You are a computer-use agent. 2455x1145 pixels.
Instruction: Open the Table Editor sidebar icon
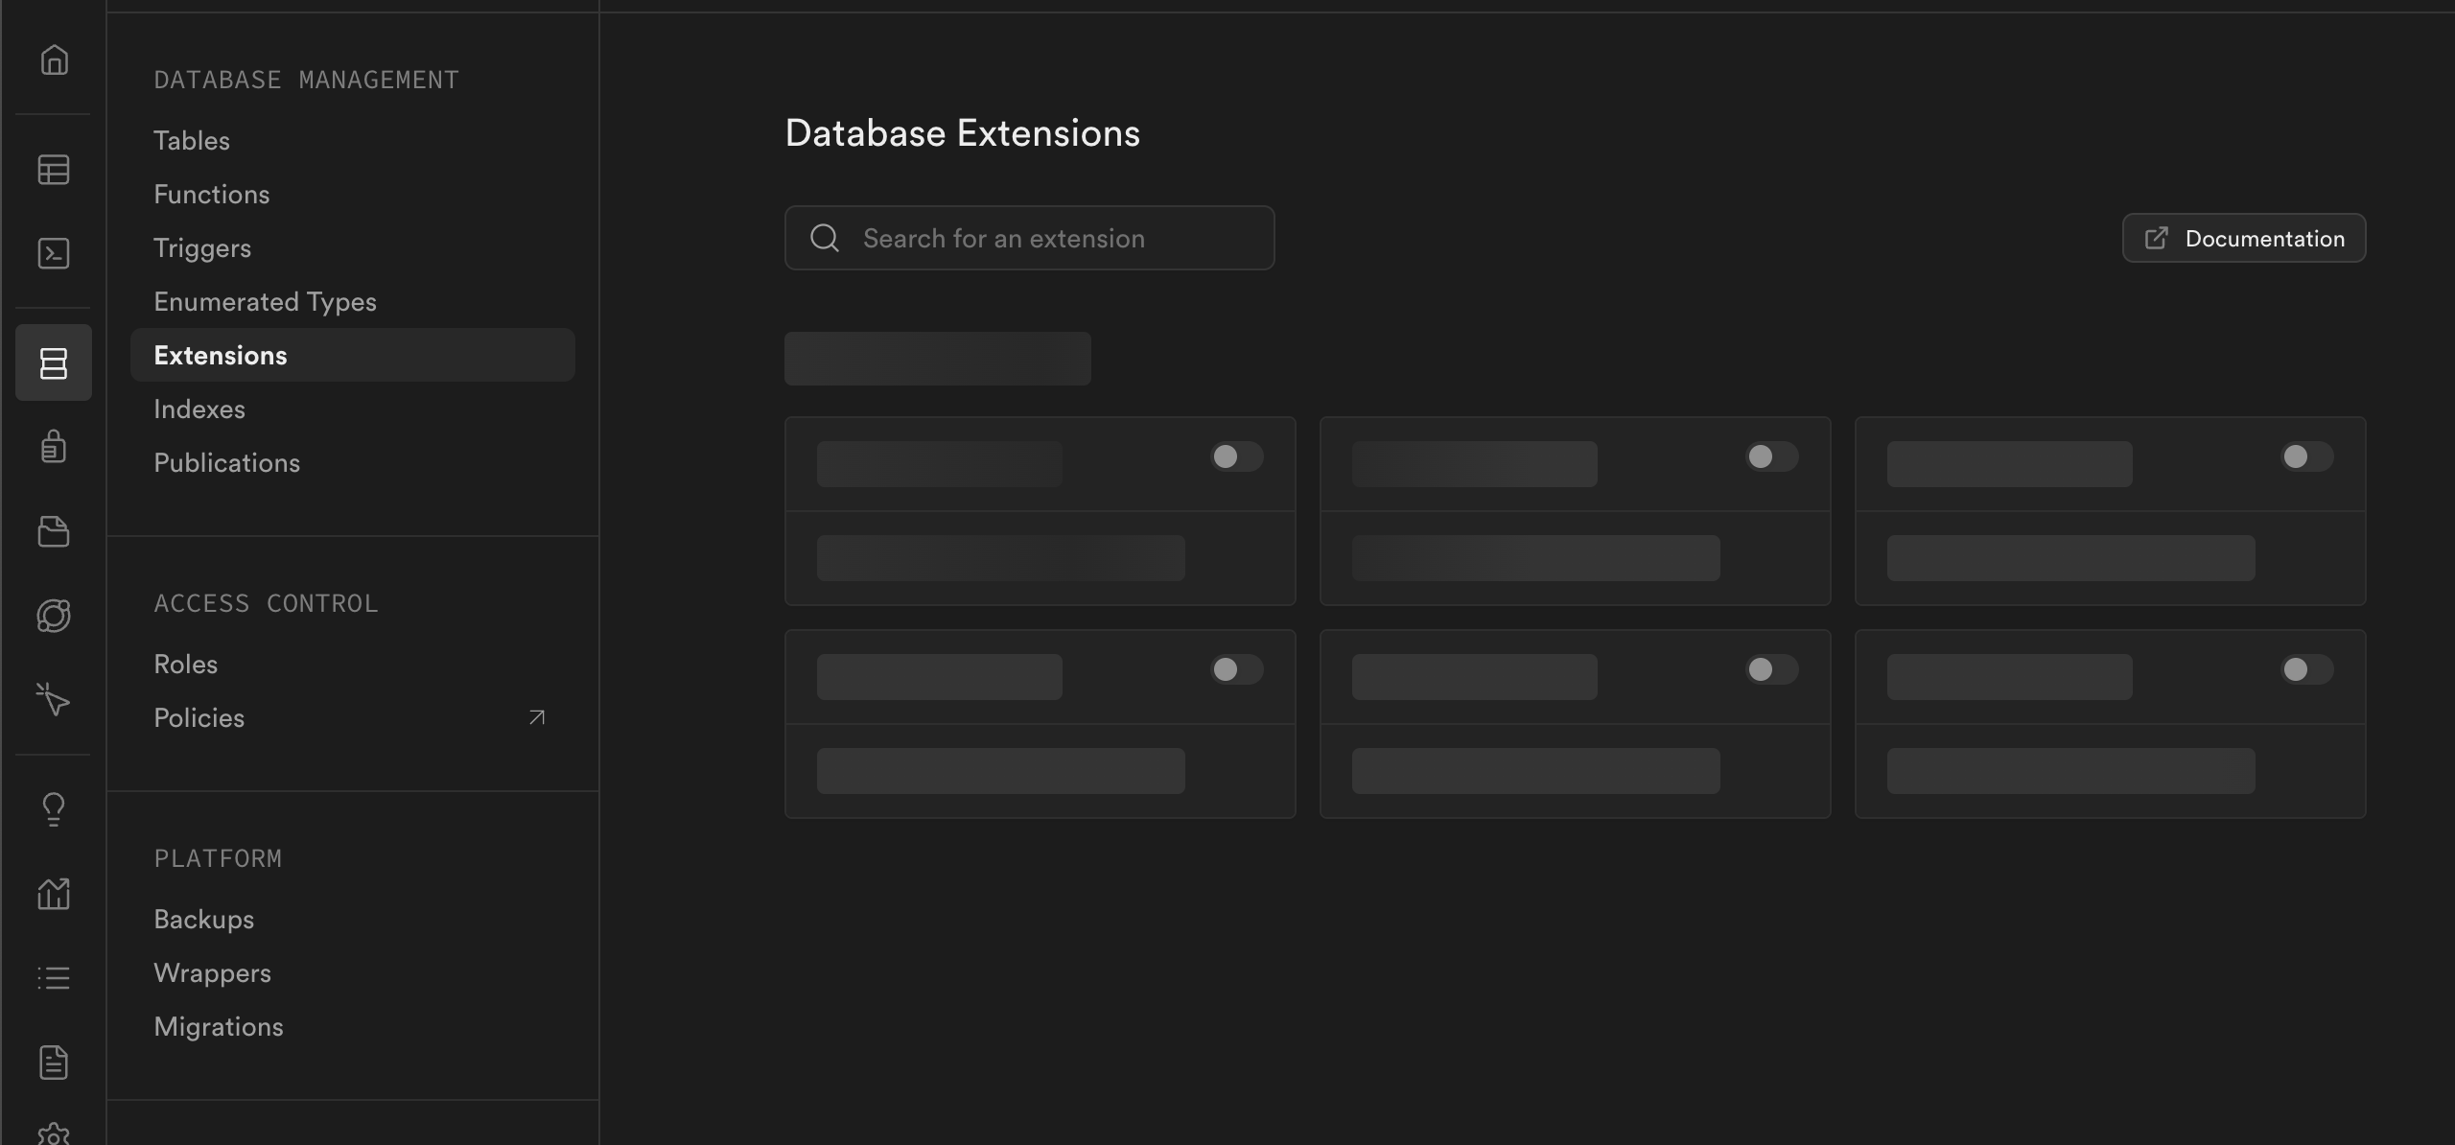[53, 170]
